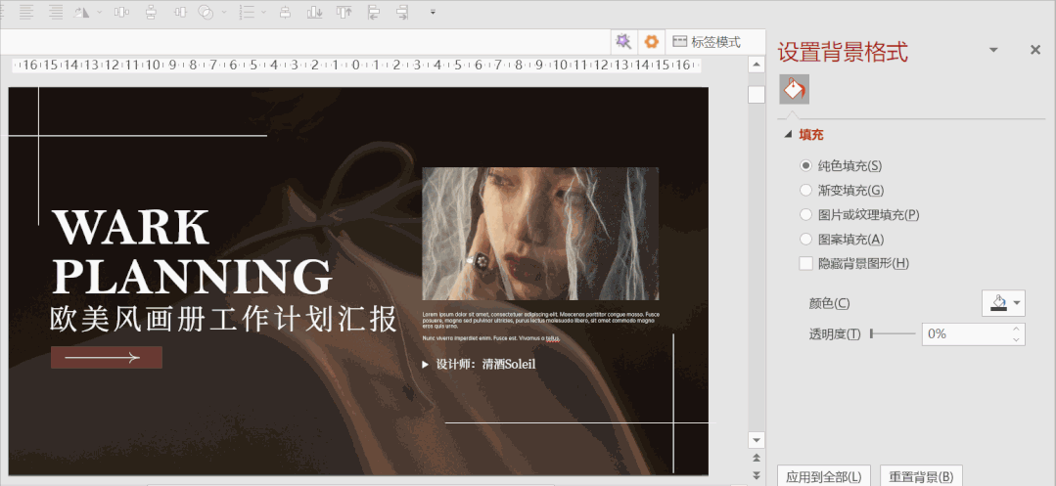Viewport: 1056px width, 486px height.
Task: Open the merge shapes dropdown arrow
Action: point(224,12)
